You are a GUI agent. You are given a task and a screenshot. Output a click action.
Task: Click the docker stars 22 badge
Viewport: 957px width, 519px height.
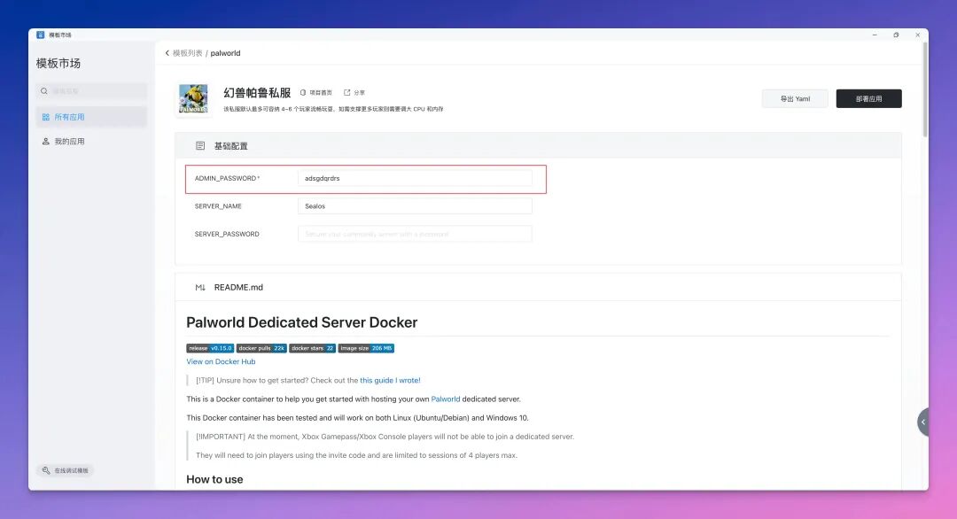[x=312, y=348]
